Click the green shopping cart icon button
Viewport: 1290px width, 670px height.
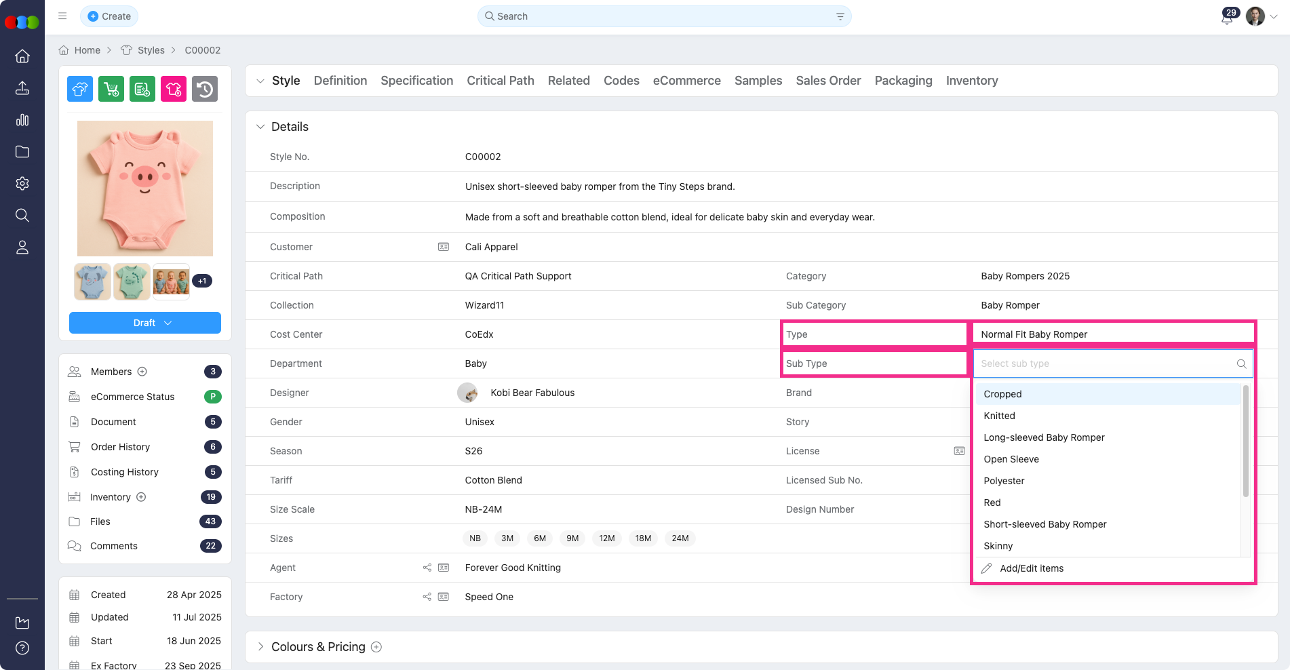(111, 89)
